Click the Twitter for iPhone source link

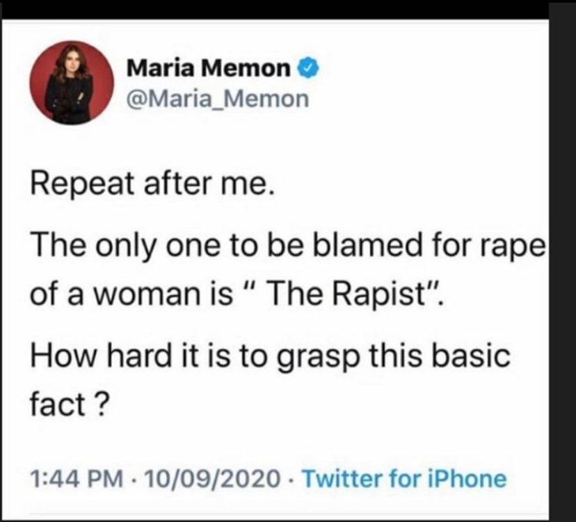(x=405, y=478)
